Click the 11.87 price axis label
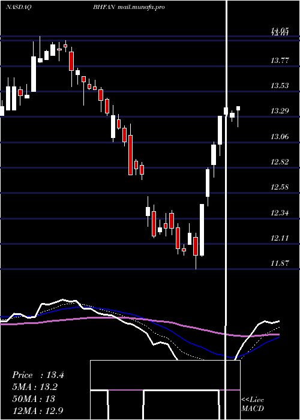The height and width of the screenshot is (420, 300). tap(280, 263)
